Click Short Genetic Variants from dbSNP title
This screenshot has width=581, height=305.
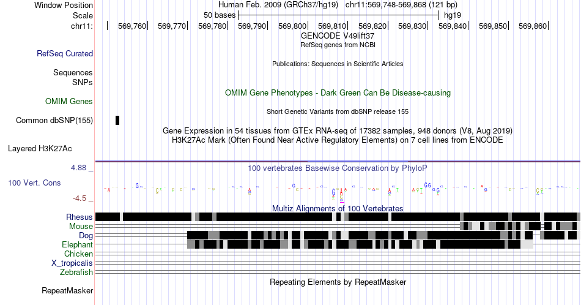pos(338,111)
